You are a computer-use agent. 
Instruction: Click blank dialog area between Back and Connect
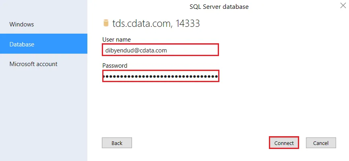tap(199, 143)
